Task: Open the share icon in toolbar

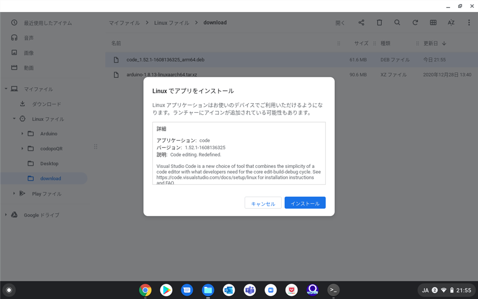Action: pos(361,22)
